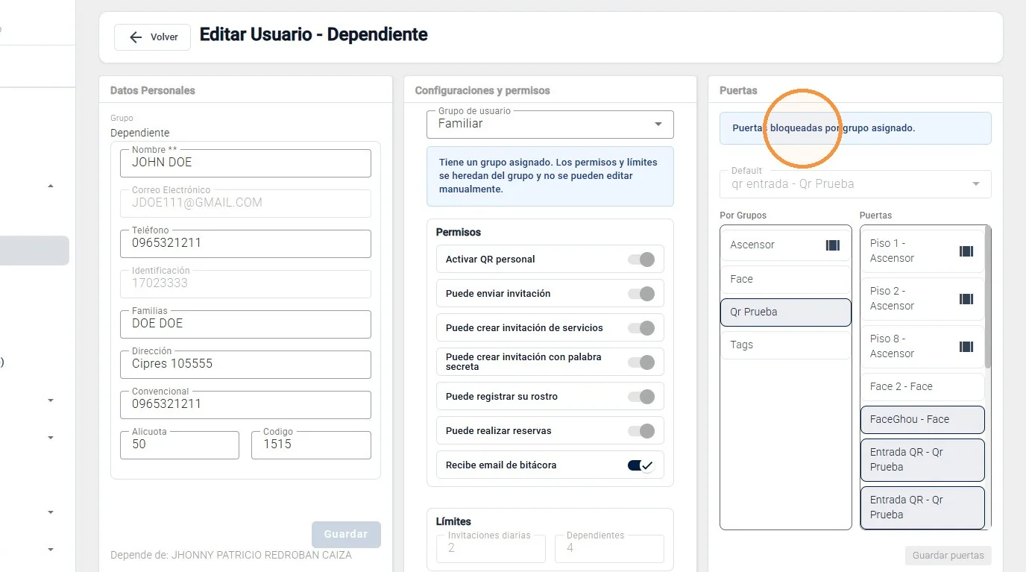Screen dimensions: 1026x572
Task: Select the Face group
Action: tap(786, 279)
